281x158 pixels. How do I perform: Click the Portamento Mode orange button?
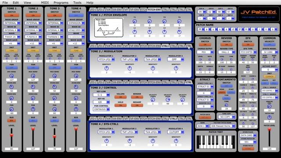(x=222, y=93)
